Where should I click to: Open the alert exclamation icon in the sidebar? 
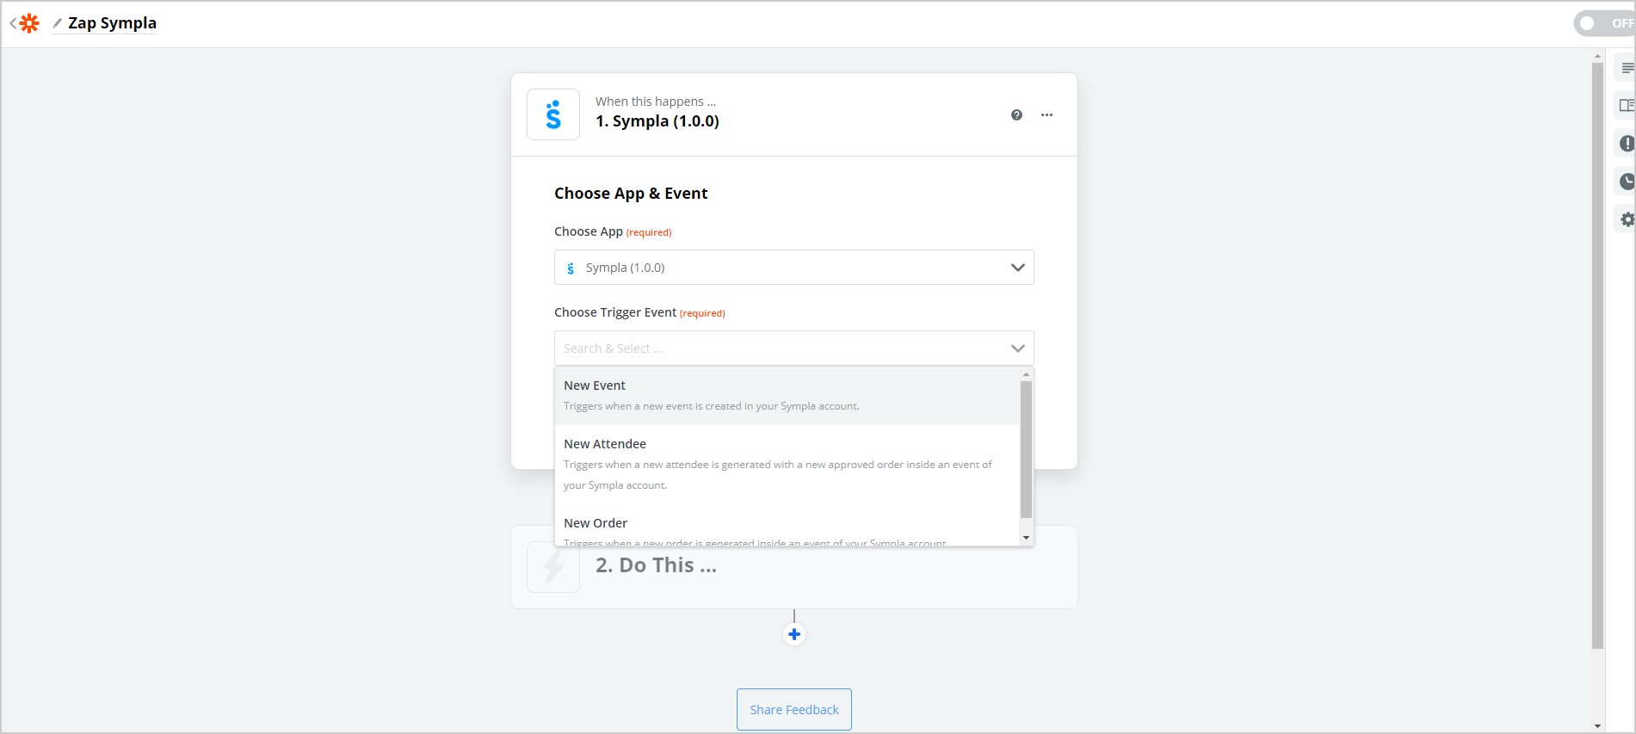(x=1627, y=144)
